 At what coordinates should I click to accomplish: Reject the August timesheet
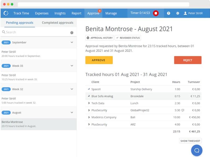(188, 60)
